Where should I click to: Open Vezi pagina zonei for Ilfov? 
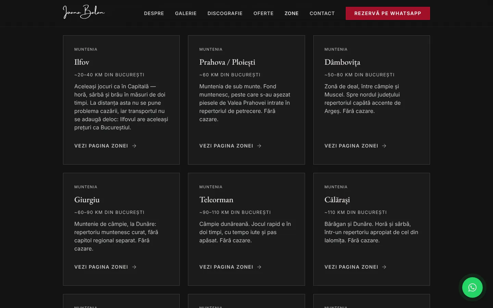tap(105, 146)
